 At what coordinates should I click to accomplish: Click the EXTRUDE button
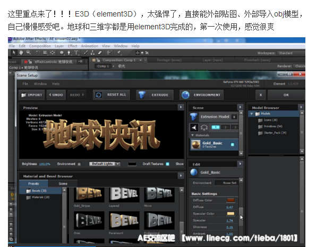pyautogui.click(x=155, y=95)
